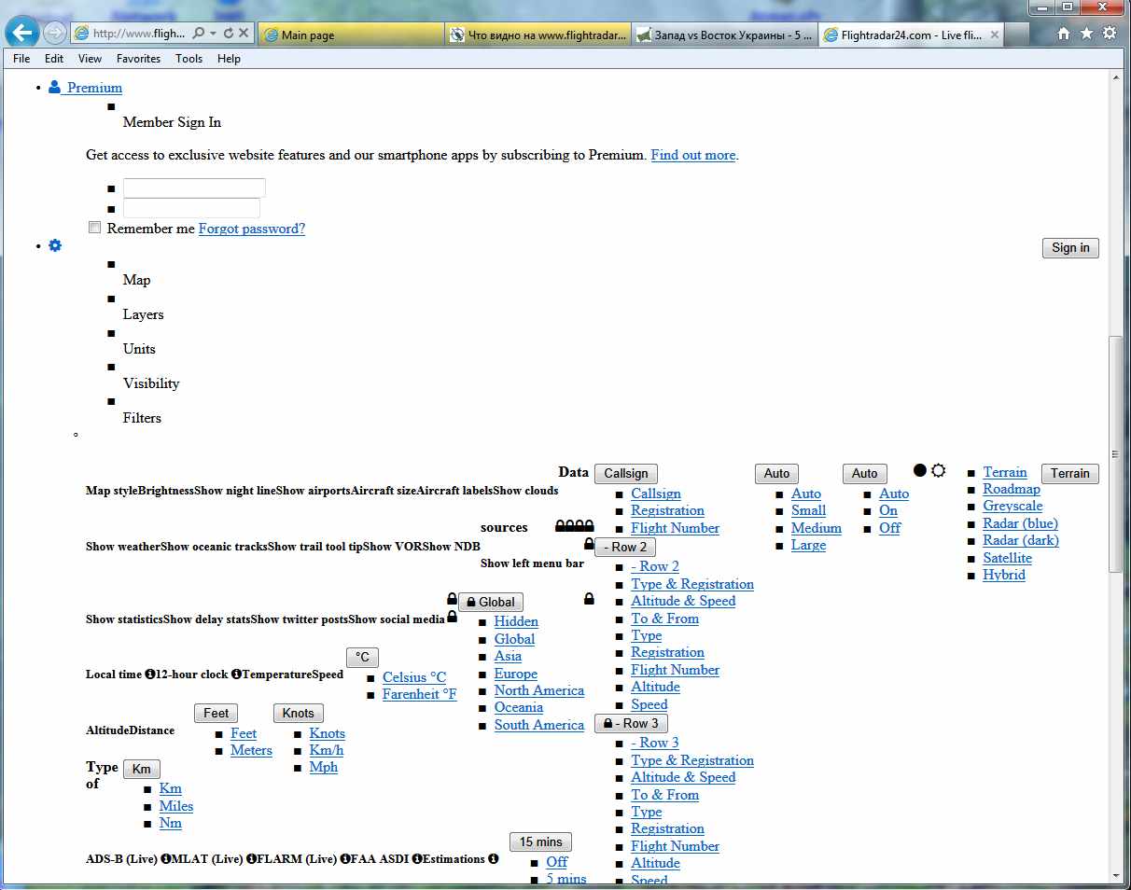1131x890 pixels.
Task: Open the Knots speed dropdown button
Action: [x=299, y=714]
